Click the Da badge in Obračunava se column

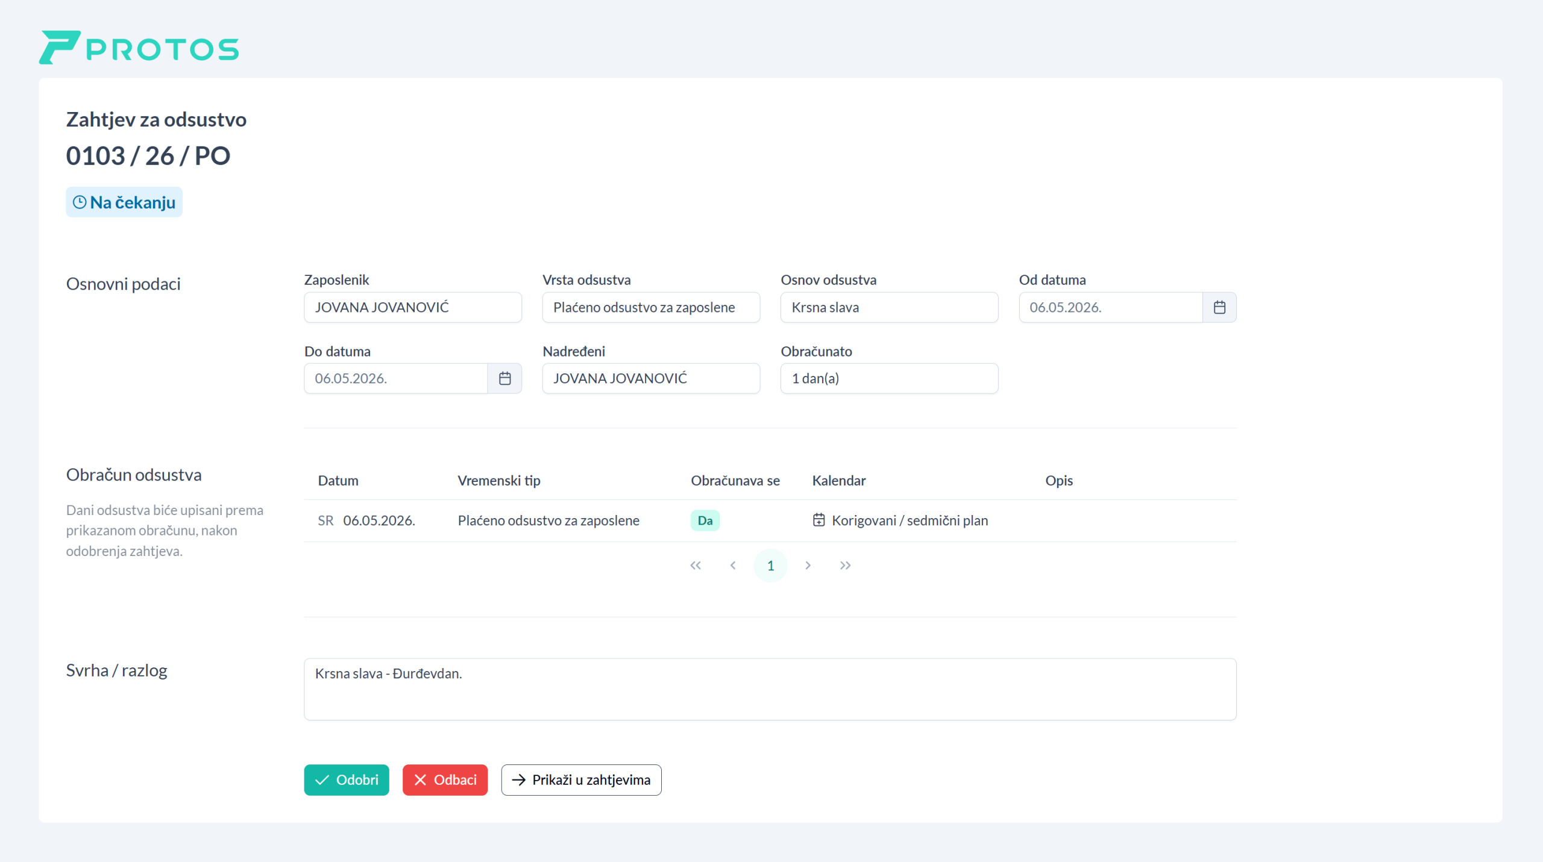tap(705, 520)
